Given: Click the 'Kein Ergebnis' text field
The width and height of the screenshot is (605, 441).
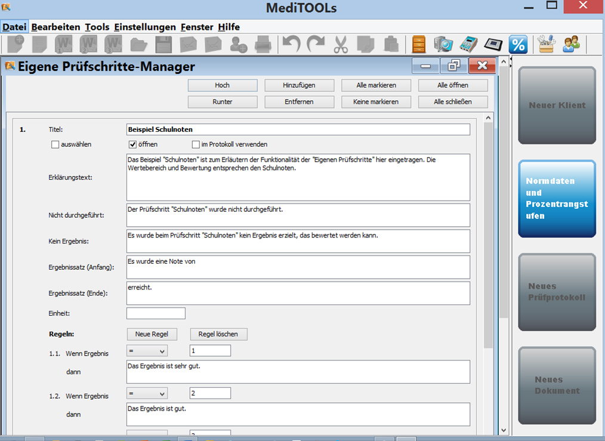Looking at the screenshot, I should pyautogui.click(x=298, y=241).
